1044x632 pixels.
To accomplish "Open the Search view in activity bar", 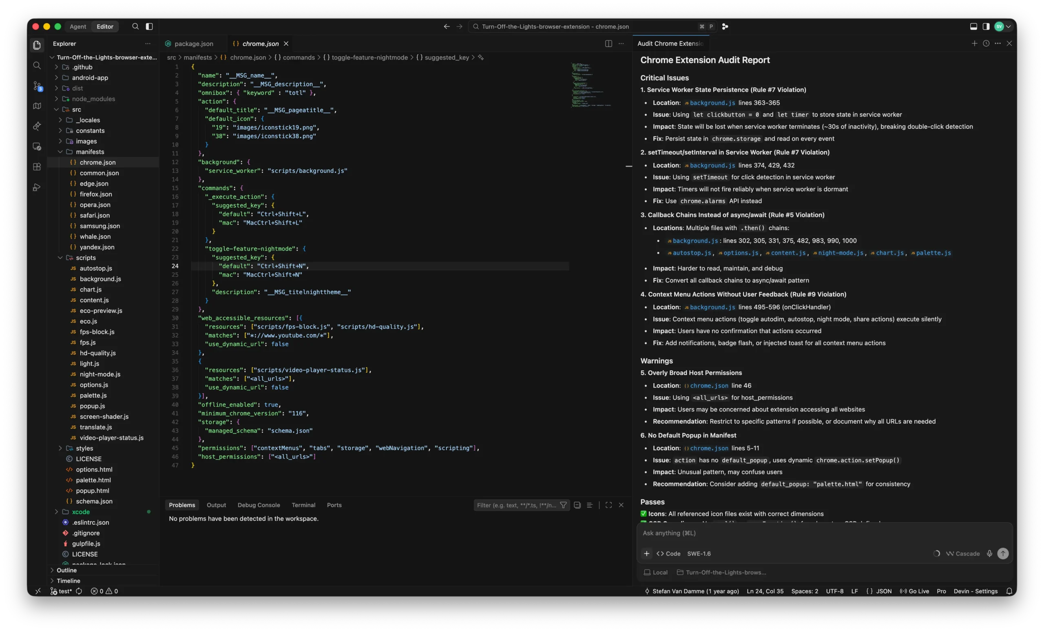I will click(37, 65).
